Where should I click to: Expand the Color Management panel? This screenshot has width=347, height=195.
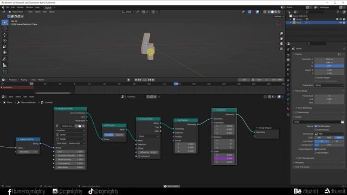point(305,158)
